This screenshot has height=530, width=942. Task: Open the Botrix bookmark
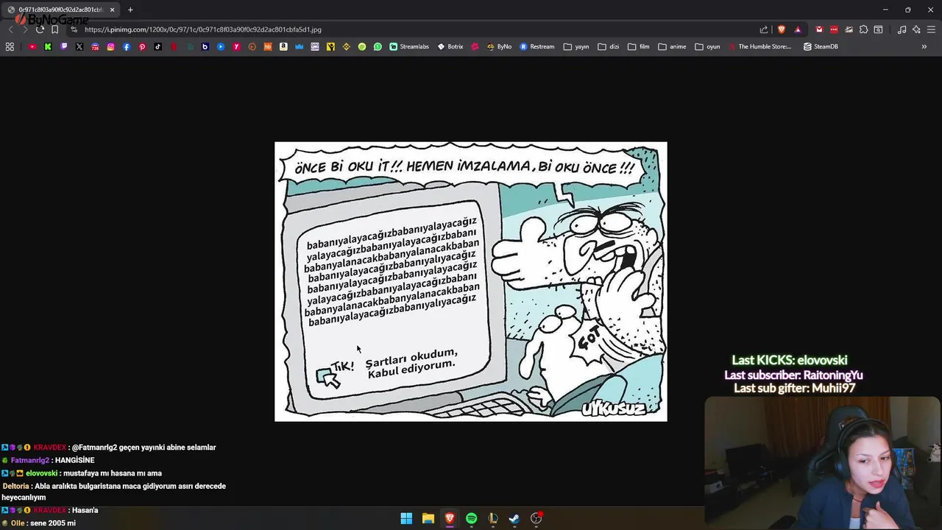450,46
